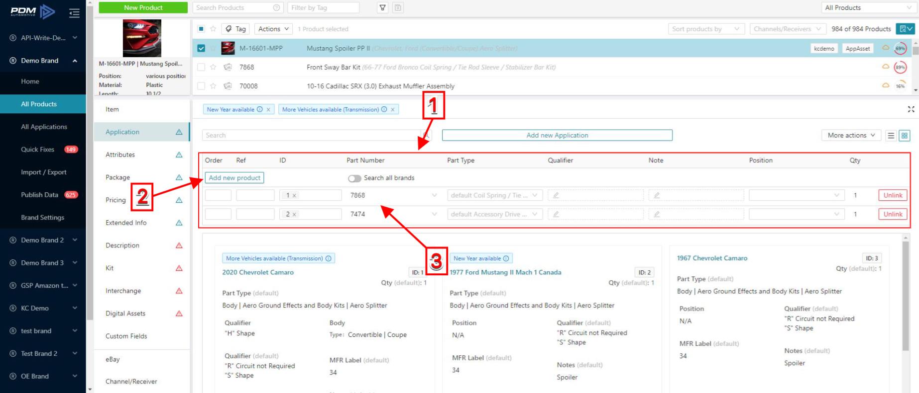The image size is (919, 393).
Task: Click the red warning triangle next to Kit
Action: pyautogui.click(x=179, y=268)
